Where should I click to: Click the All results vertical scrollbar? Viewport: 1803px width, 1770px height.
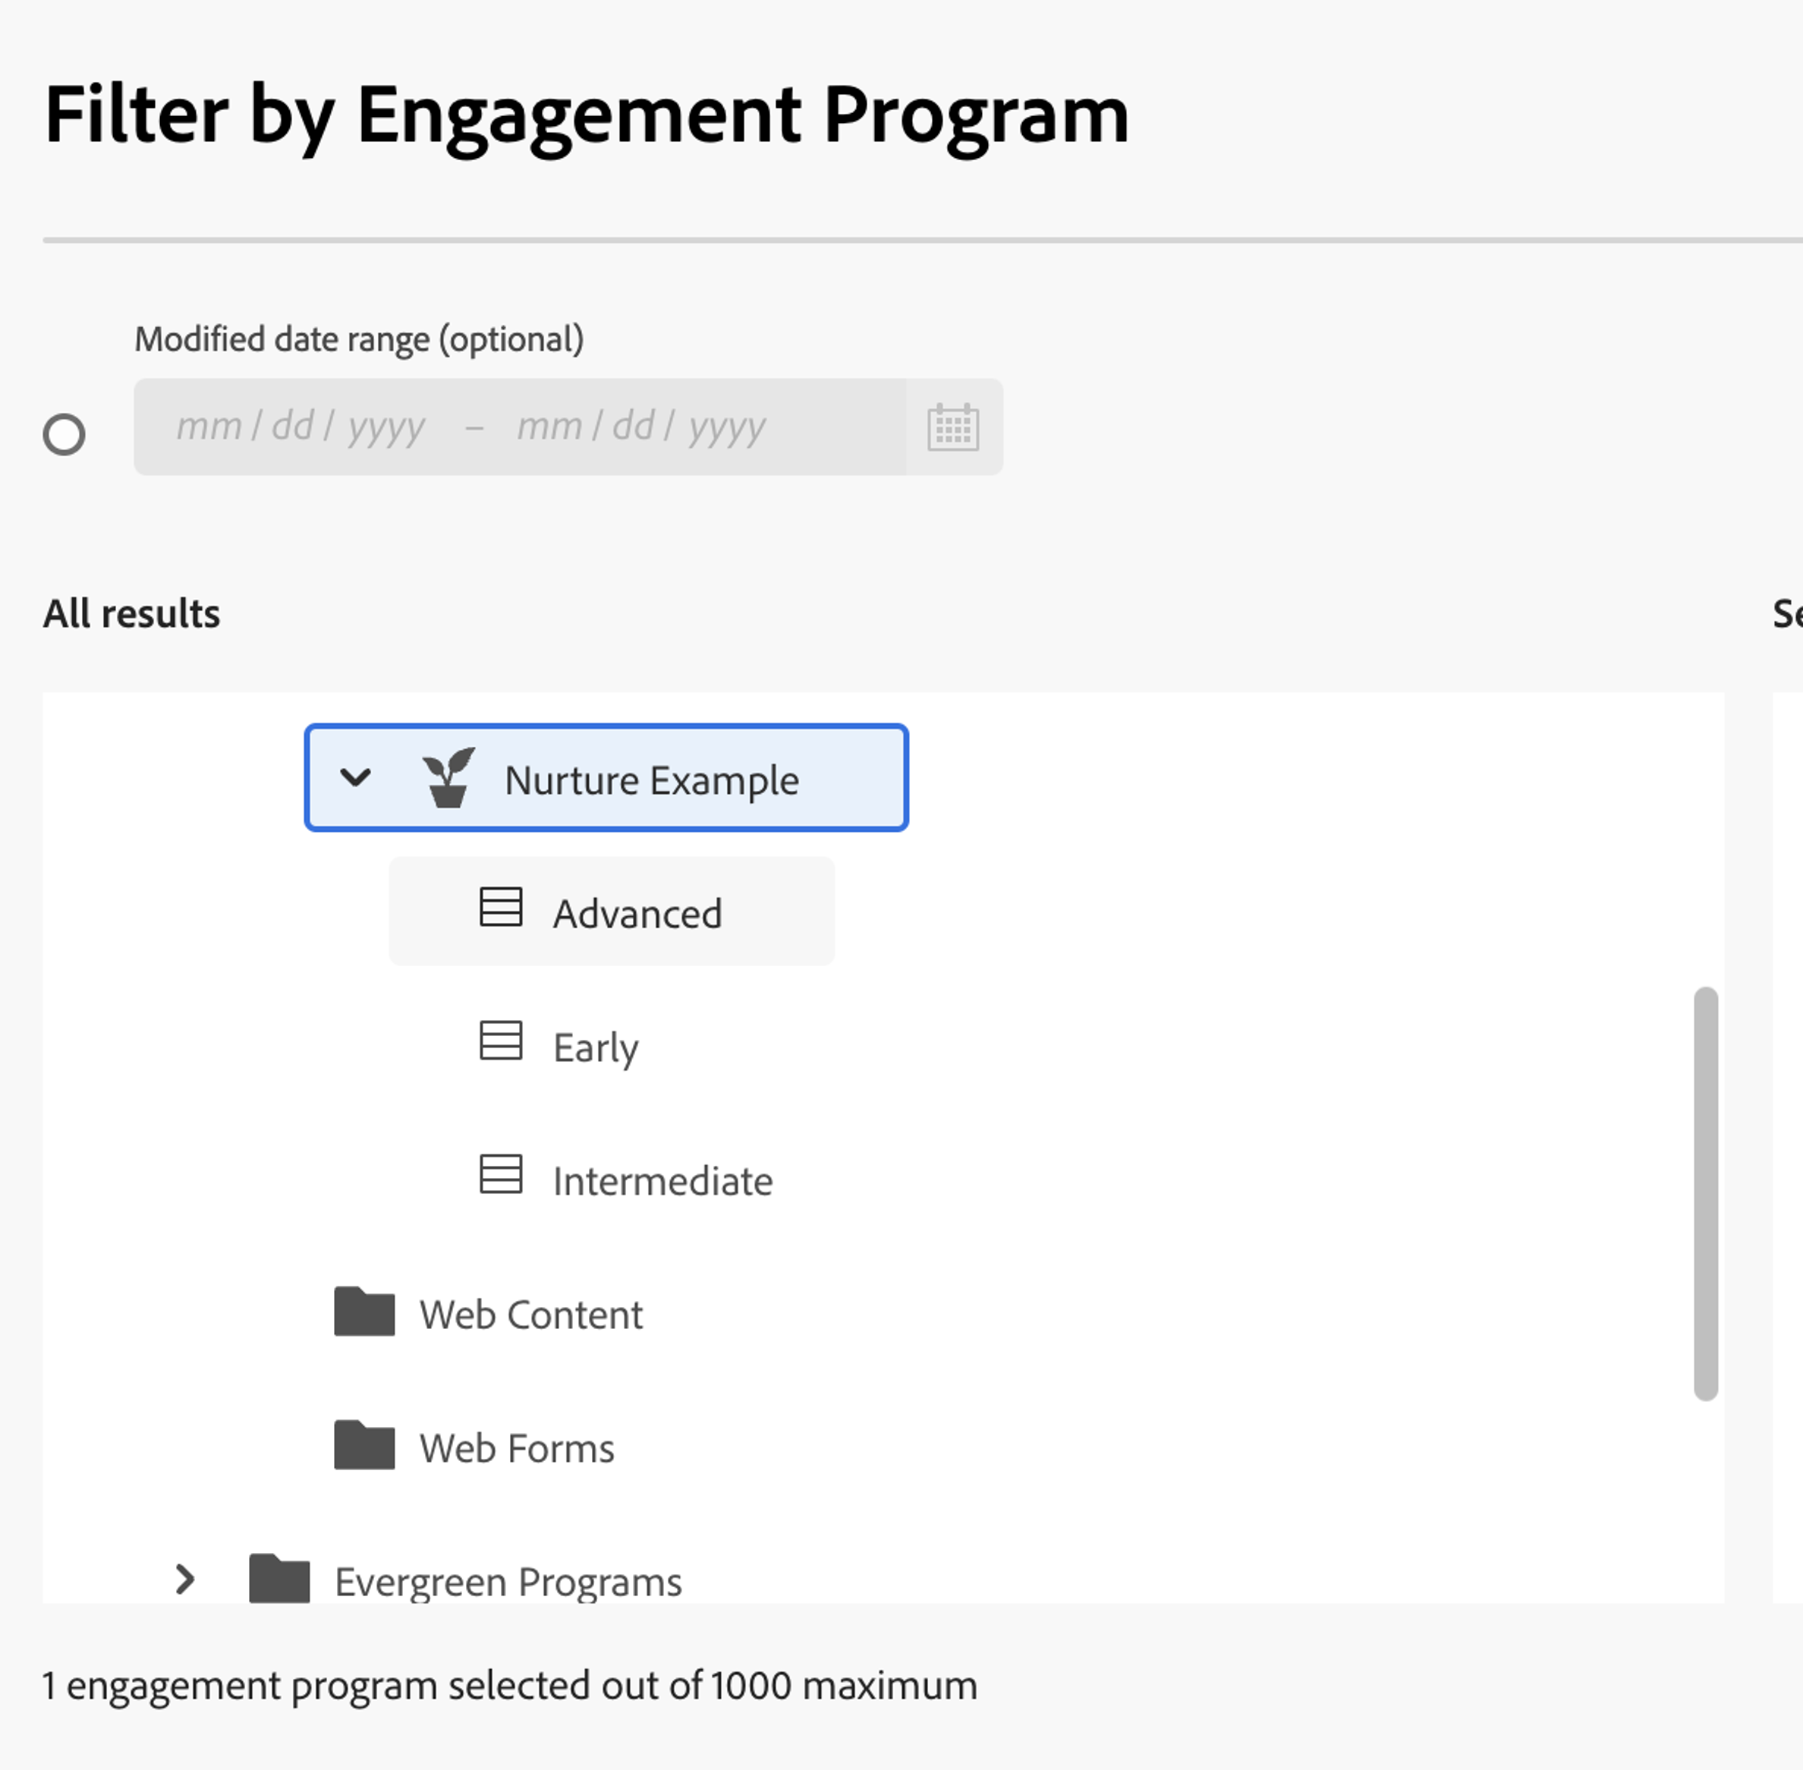click(1704, 1192)
